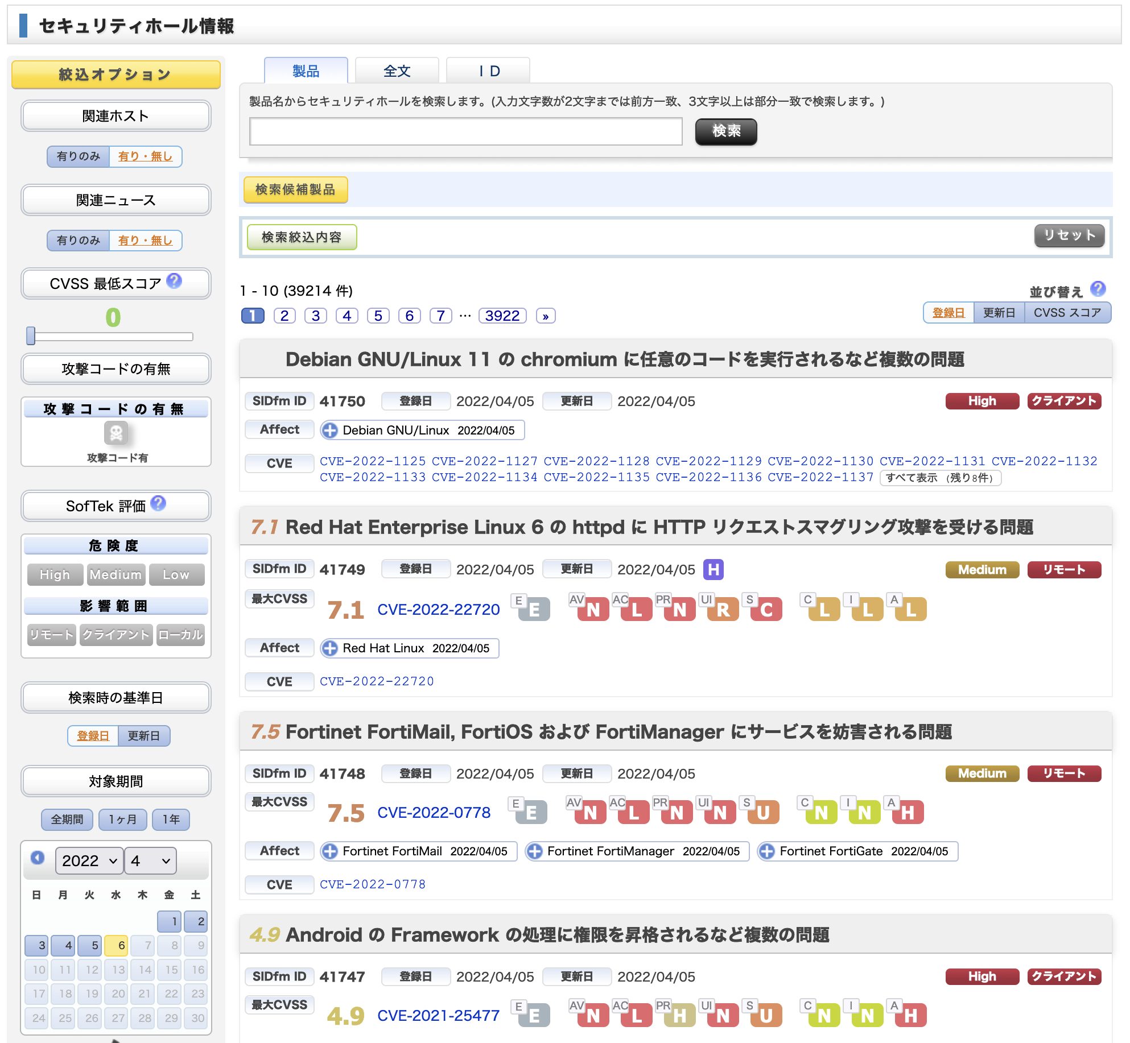
Task: Select 1年 period button
Action: pos(171,819)
